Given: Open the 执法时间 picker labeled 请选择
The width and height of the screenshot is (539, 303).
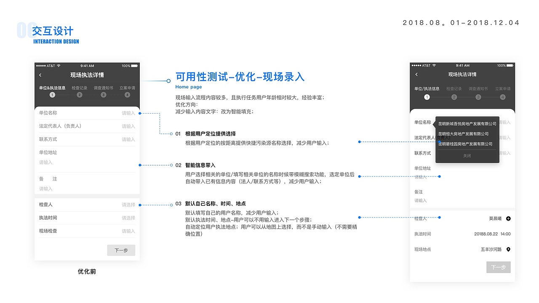Looking at the screenshot, I should coord(128,218).
